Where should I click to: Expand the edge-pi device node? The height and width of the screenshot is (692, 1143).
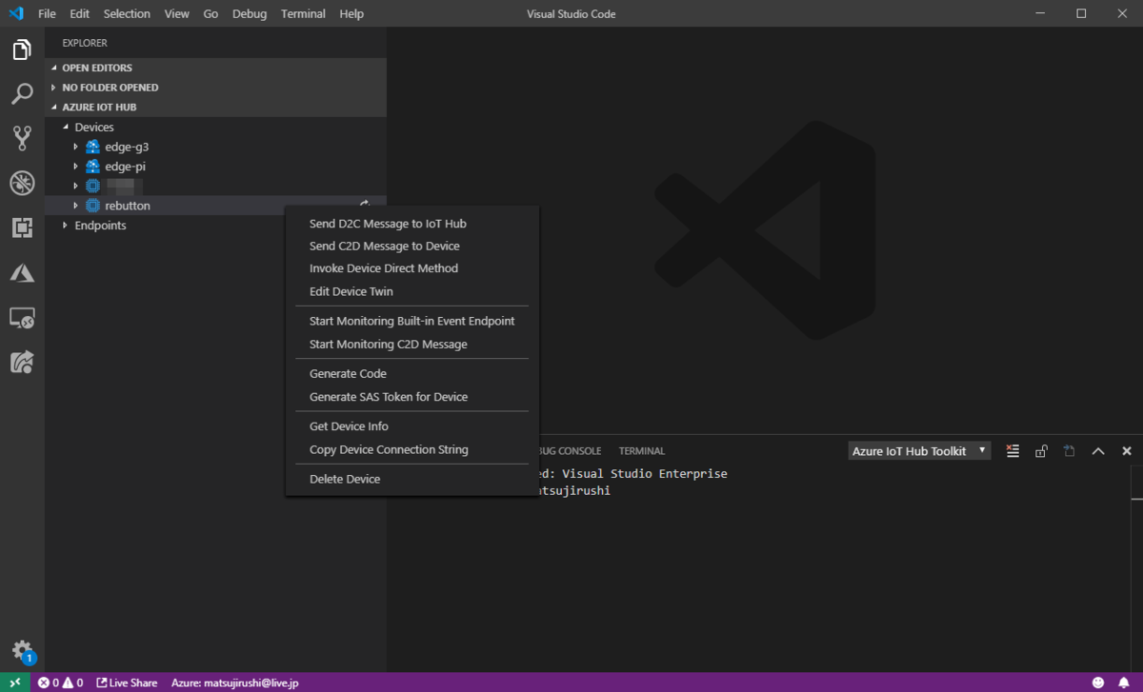coord(76,167)
